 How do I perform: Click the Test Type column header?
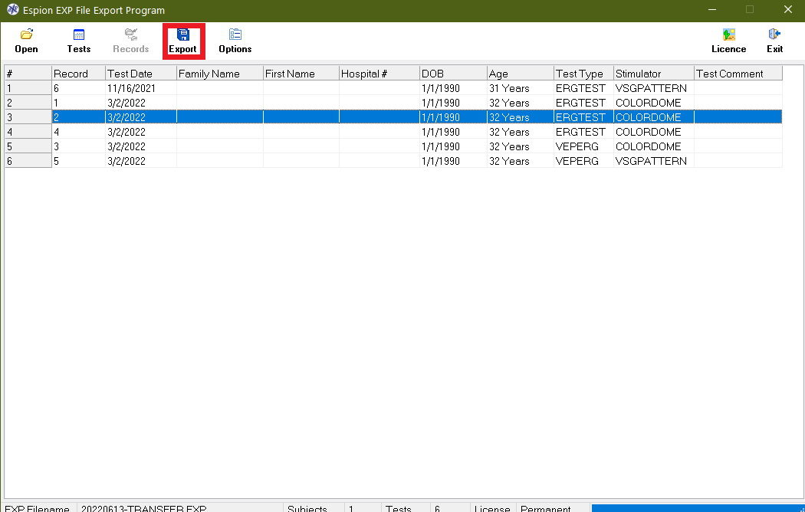[x=583, y=74]
